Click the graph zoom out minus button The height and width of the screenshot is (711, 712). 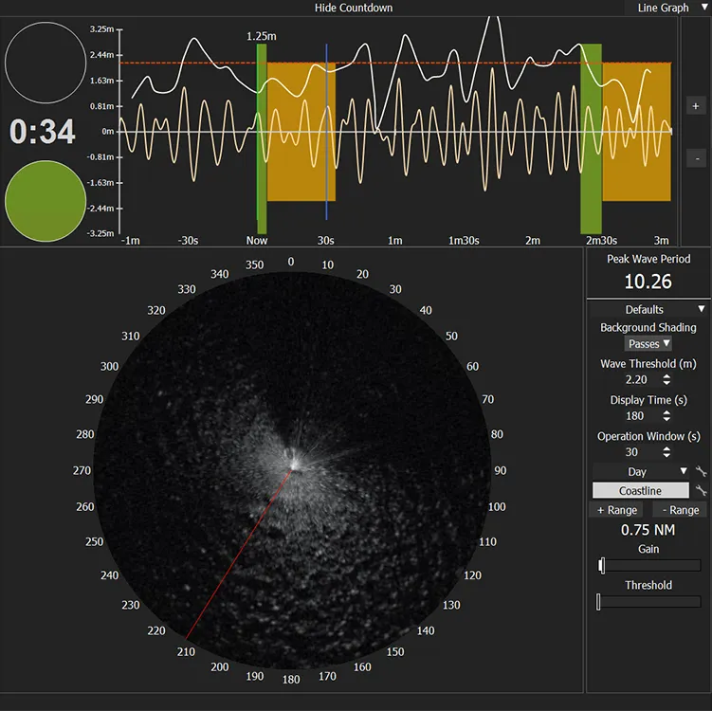pos(695,157)
